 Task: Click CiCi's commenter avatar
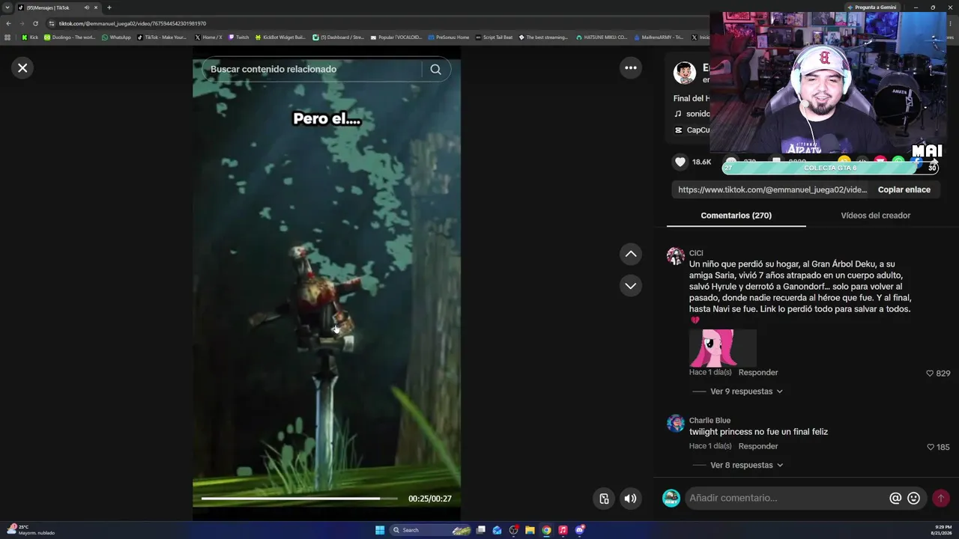pyautogui.click(x=676, y=256)
